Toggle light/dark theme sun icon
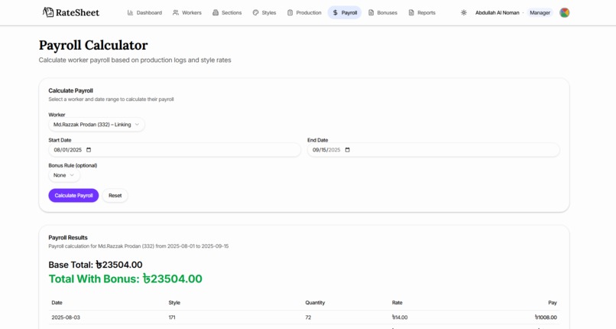Image resolution: width=616 pixels, height=329 pixels. pyautogui.click(x=464, y=12)
